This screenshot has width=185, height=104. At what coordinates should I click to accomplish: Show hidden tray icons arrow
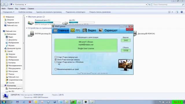tap(157, 102)
